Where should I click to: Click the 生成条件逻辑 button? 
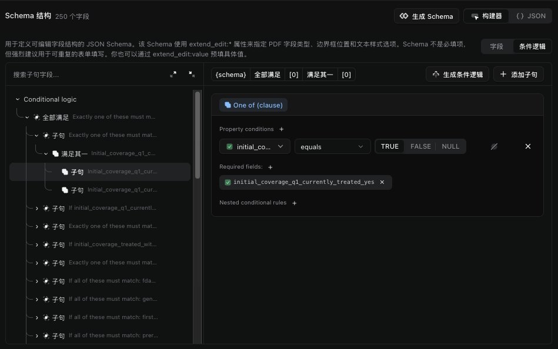[457, 75]
